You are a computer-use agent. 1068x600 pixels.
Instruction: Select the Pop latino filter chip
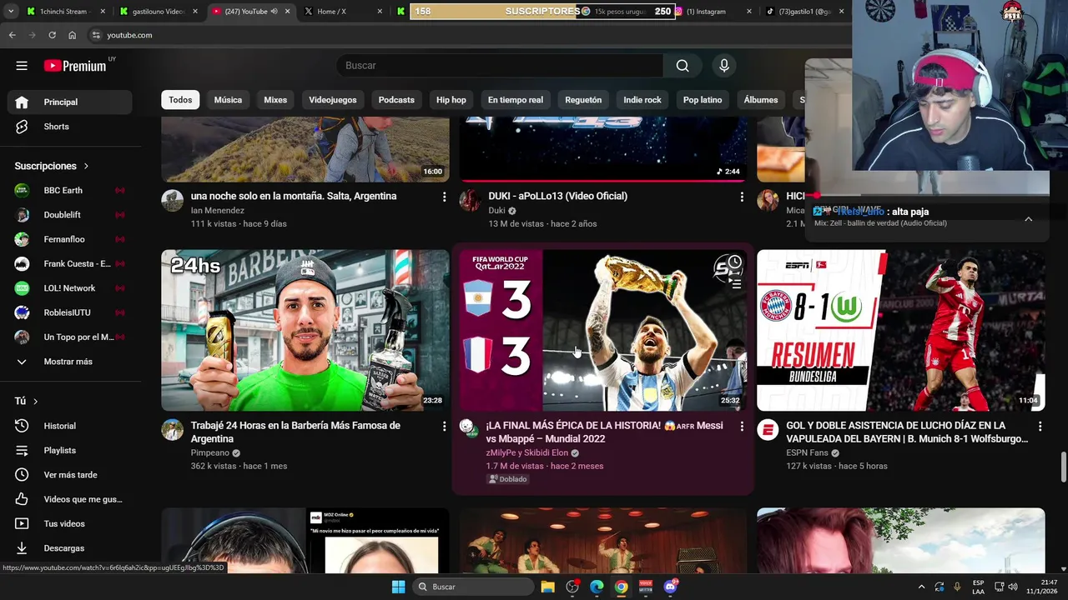[x=703, y=100]
